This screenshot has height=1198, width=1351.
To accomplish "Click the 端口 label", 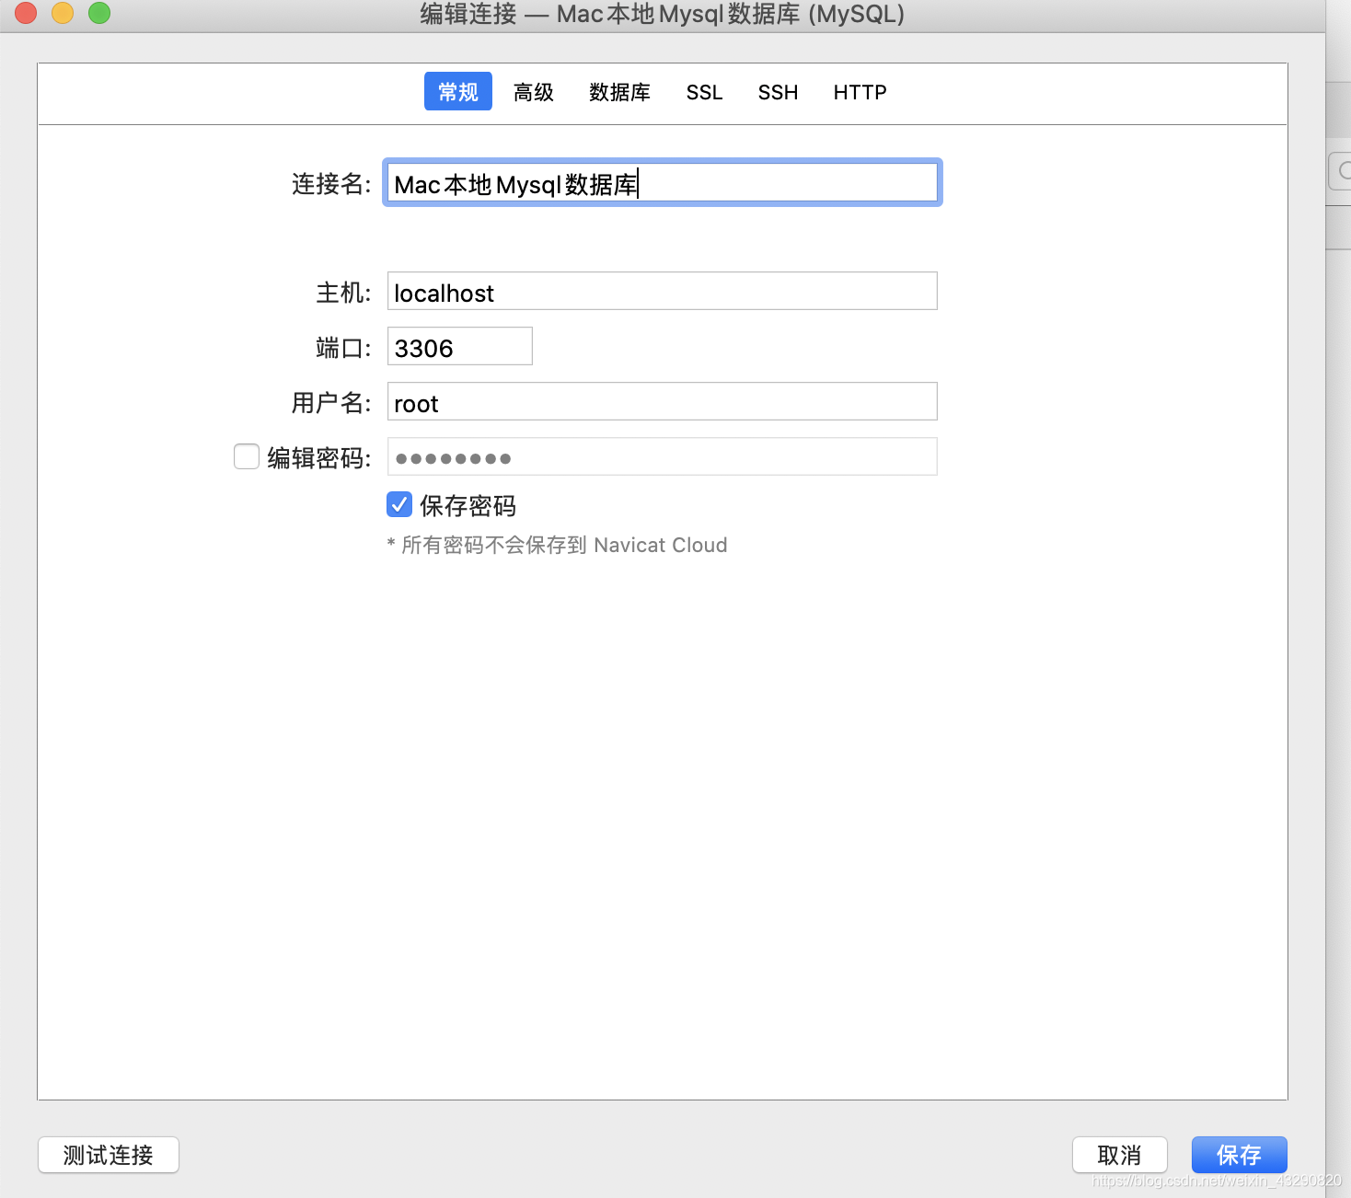I will click(x=343, y=348).
